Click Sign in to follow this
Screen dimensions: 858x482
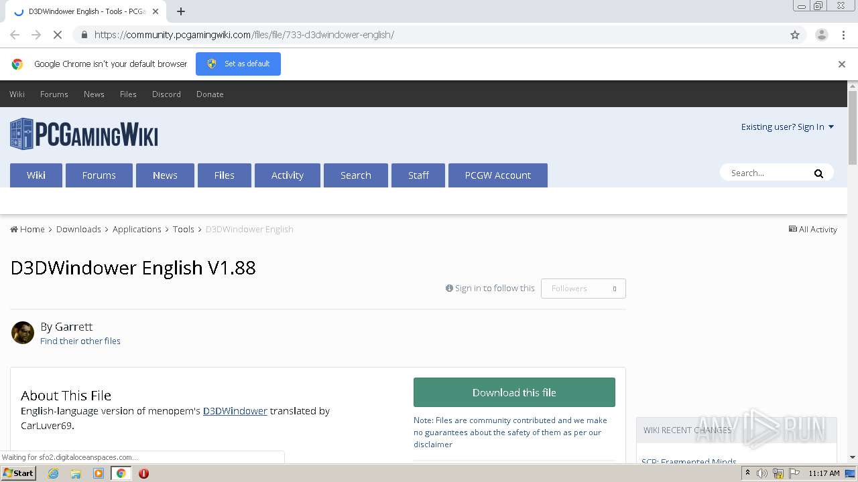[x=490, y=289]
